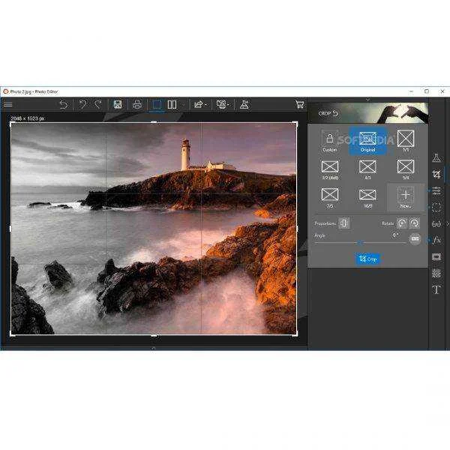Switch to single image view
The width and height of the screenshot is (450, 450).
pos(157,104)
